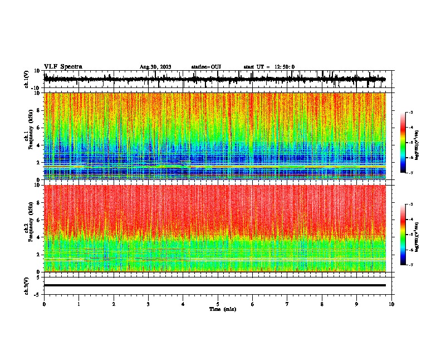Click inside the ch.2 spectrogram panel
441x341 pixels.
[x=214, y=228]
